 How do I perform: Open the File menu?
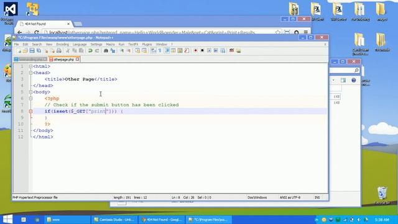(16, 44)
